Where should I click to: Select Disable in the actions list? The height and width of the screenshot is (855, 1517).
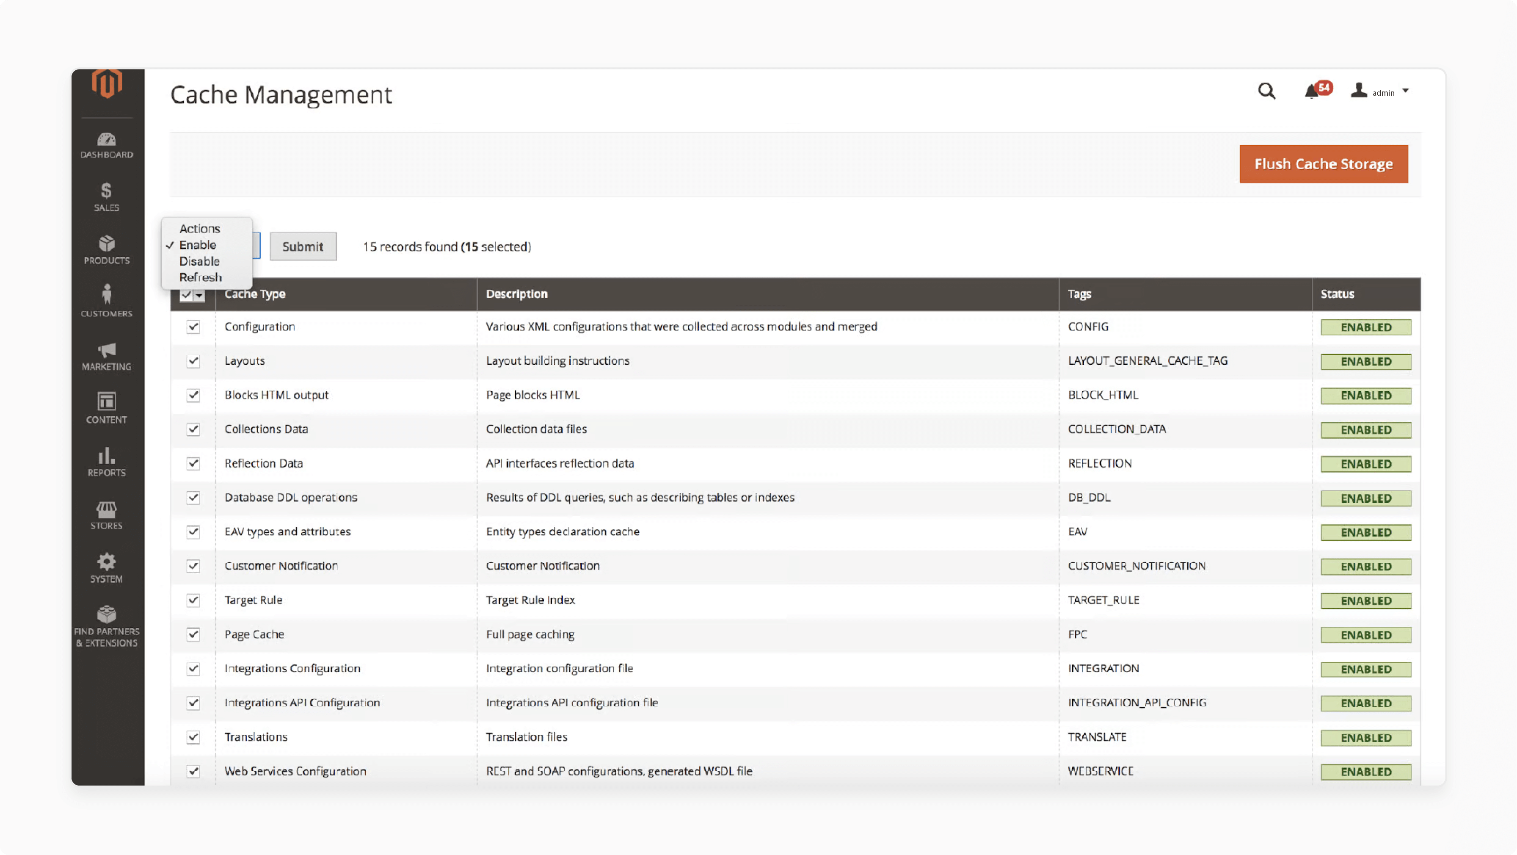[x=199, y=262]
